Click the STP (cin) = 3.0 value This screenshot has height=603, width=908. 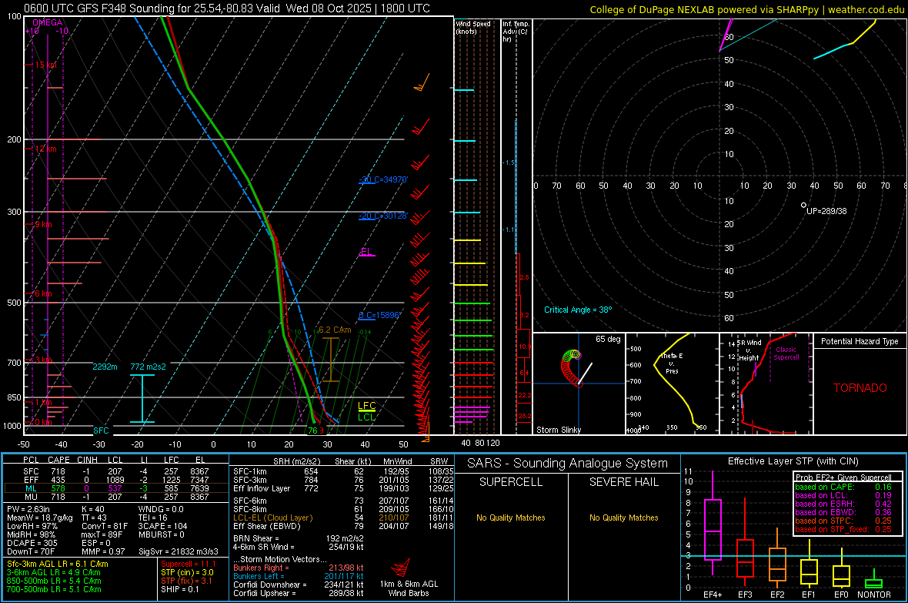pos(187,572)
